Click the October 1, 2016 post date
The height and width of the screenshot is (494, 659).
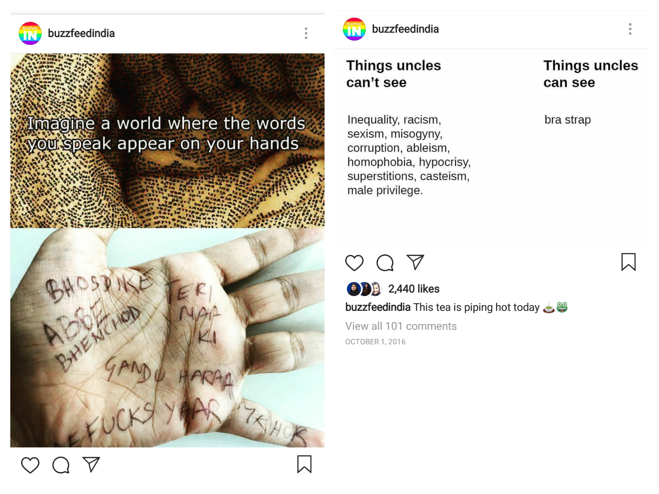(375, 342)
